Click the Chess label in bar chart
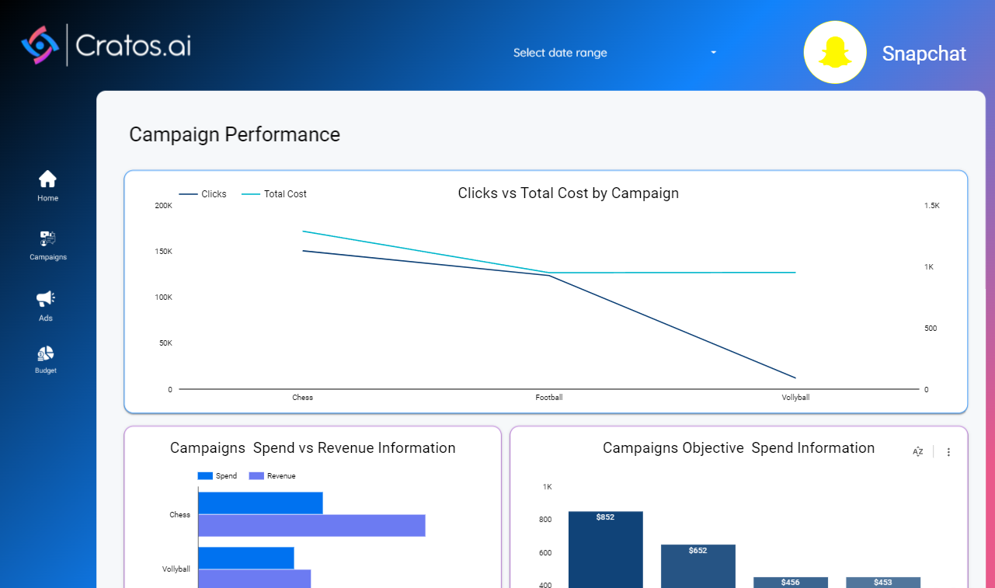 click(180, 515)
